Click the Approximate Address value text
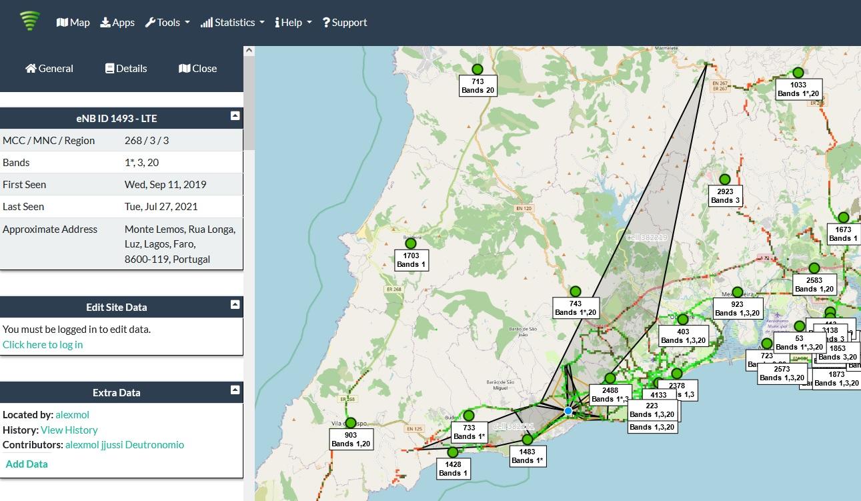 point(180,244)
